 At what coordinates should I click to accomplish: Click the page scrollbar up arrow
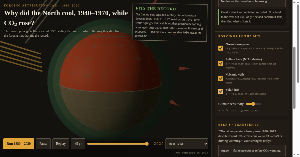point(298,2)
